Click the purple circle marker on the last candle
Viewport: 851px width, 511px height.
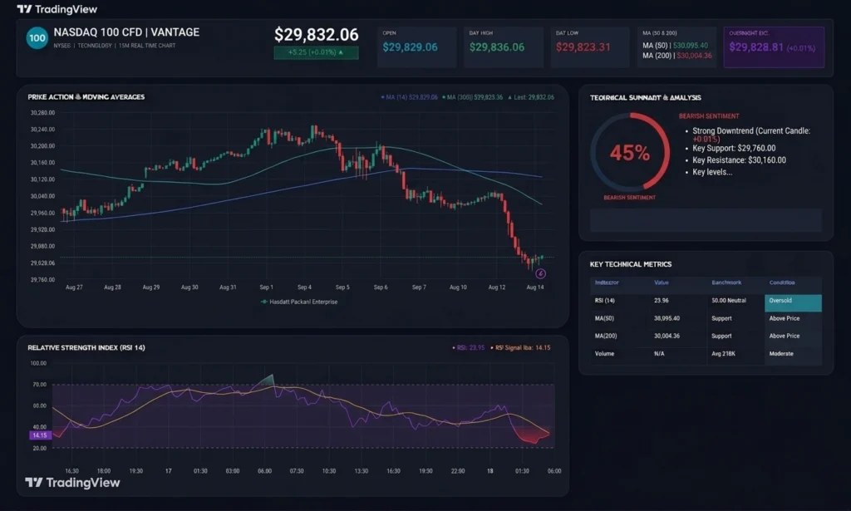pos(540,273)
